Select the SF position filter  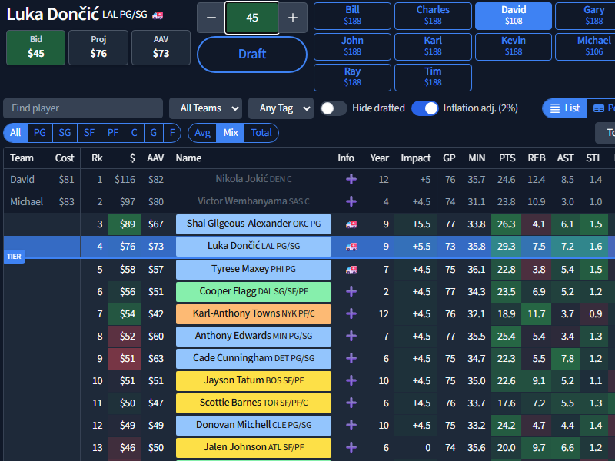[89, 132]
